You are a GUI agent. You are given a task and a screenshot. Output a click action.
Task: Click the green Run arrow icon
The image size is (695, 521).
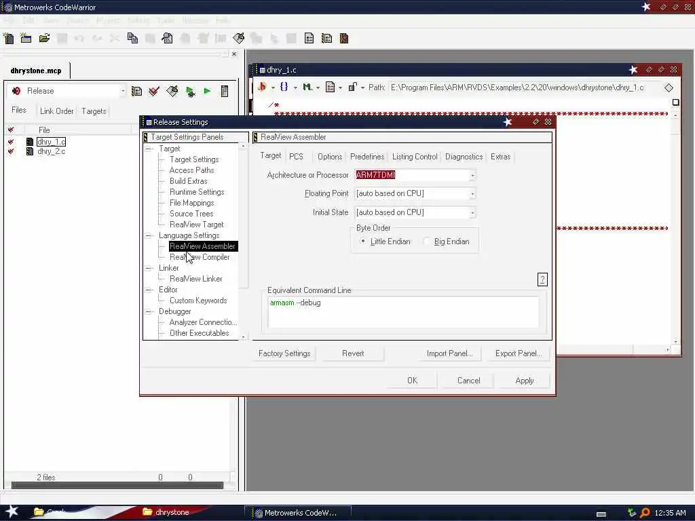point(207,92)
